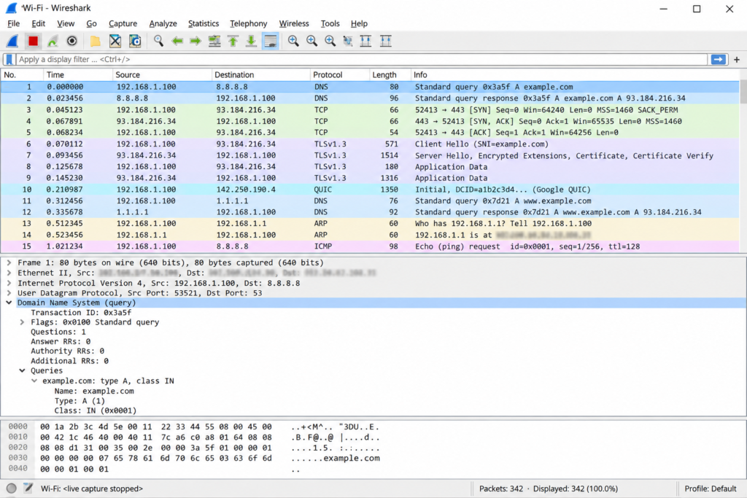747x498 pixels.
Task: Sort packets by the Protocol column header
Action: [x=340, y=75]
